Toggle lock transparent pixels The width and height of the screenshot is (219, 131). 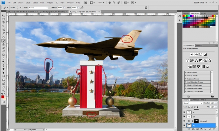189,107
